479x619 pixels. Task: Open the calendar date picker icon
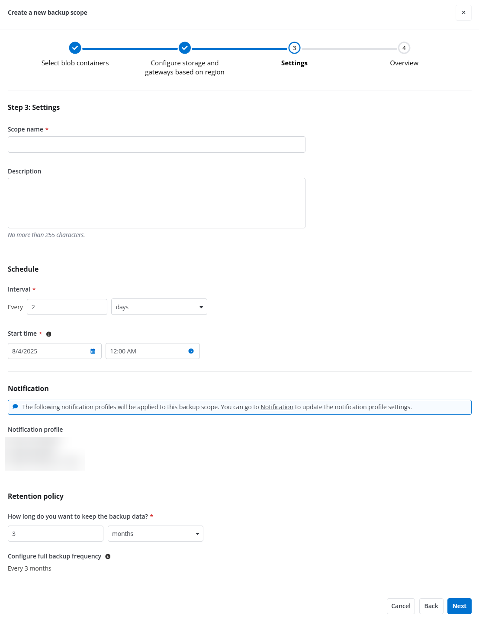[x=93, y=351]
